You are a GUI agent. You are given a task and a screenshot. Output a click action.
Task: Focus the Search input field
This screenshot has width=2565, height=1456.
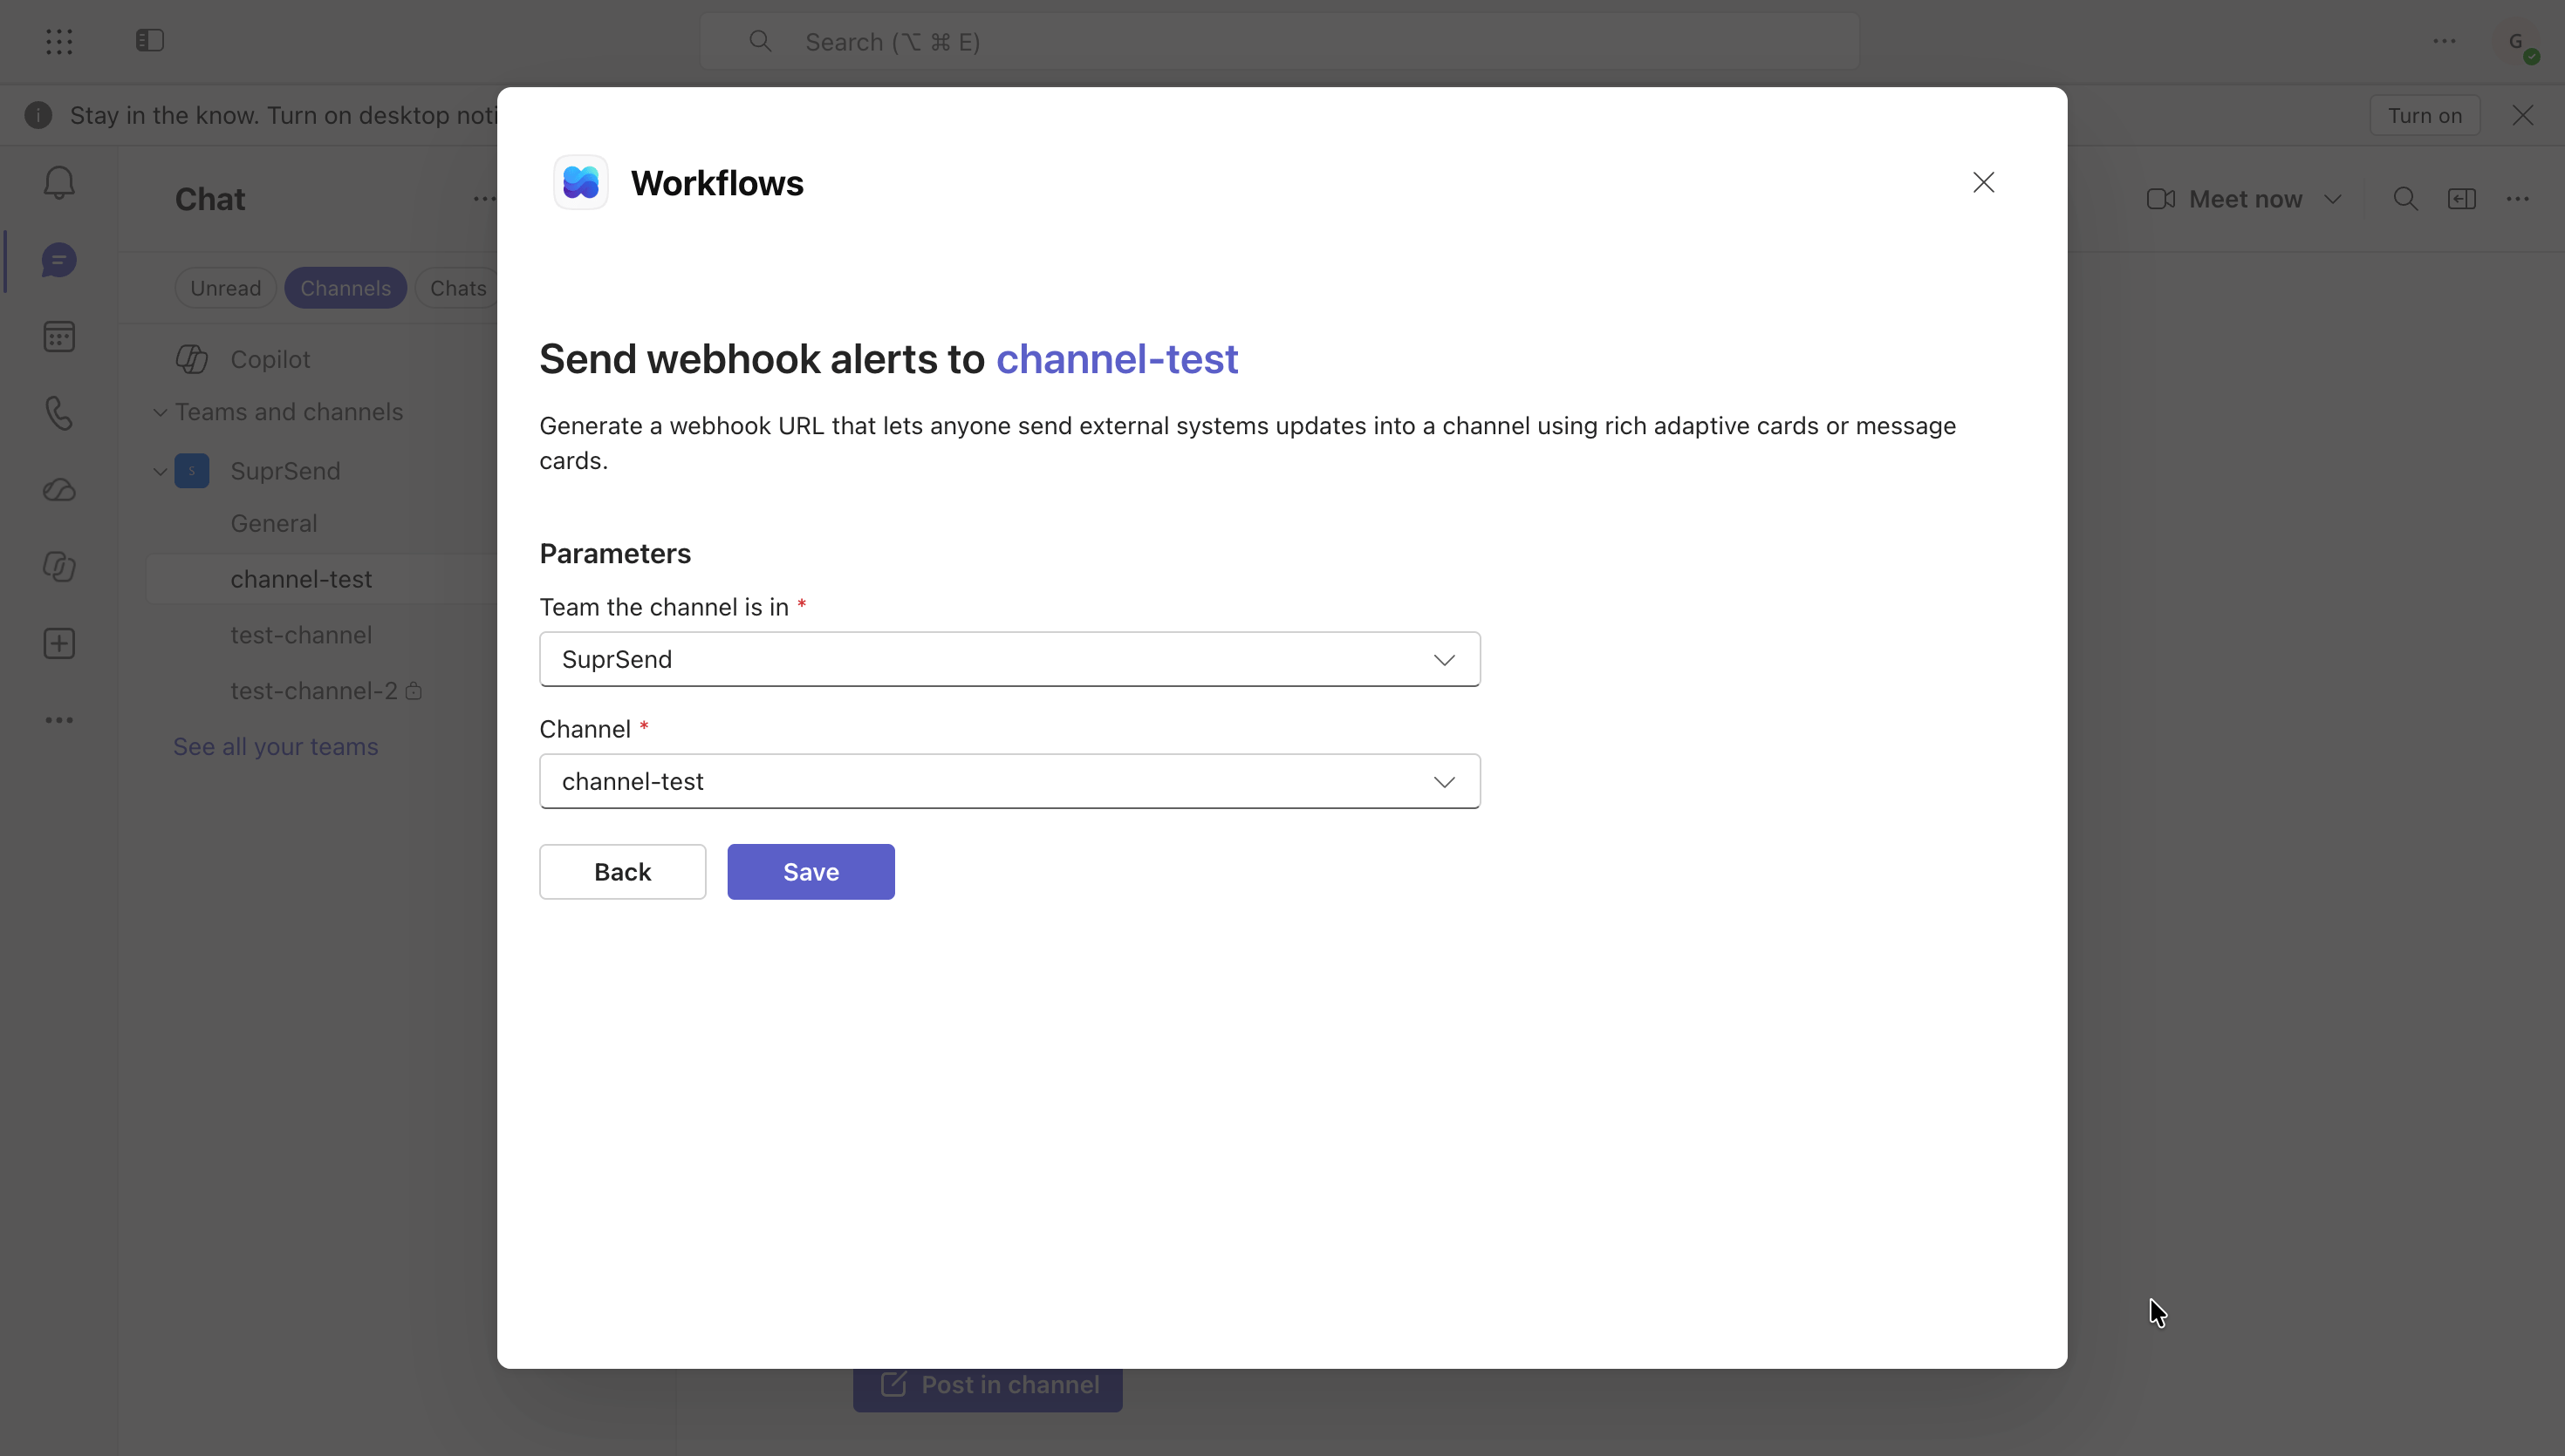(x=1278, y=41)
